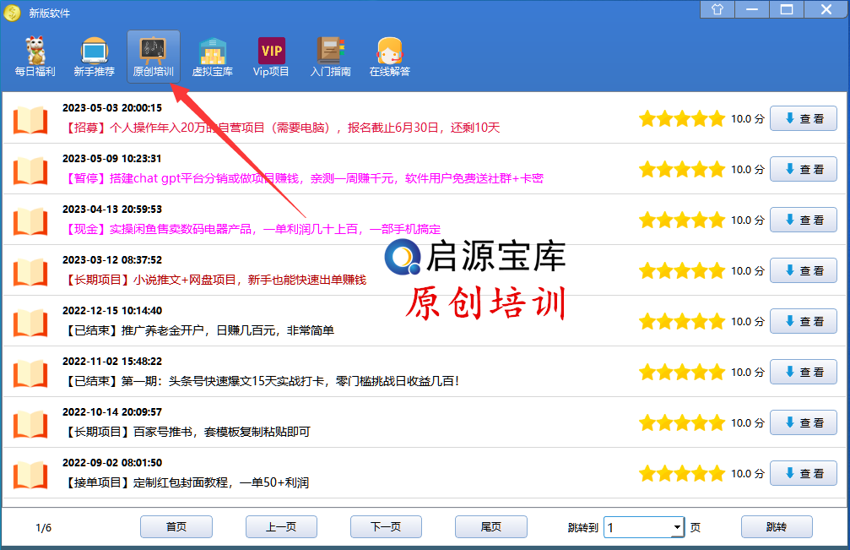Click the 跳转 jump button

pyautogui.click(x=777, y=526)
